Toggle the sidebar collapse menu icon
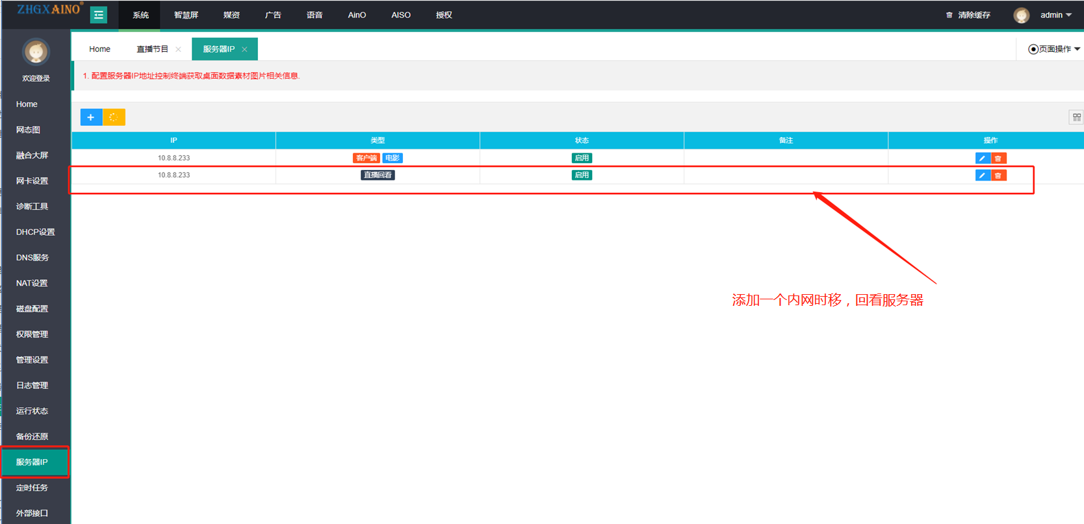This screenshot has width=1084, height=524. [99, 15]
